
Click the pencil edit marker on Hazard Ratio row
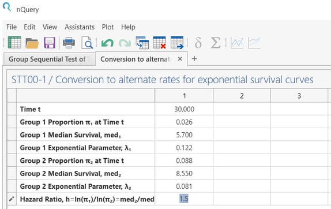[x=12, y=199]
